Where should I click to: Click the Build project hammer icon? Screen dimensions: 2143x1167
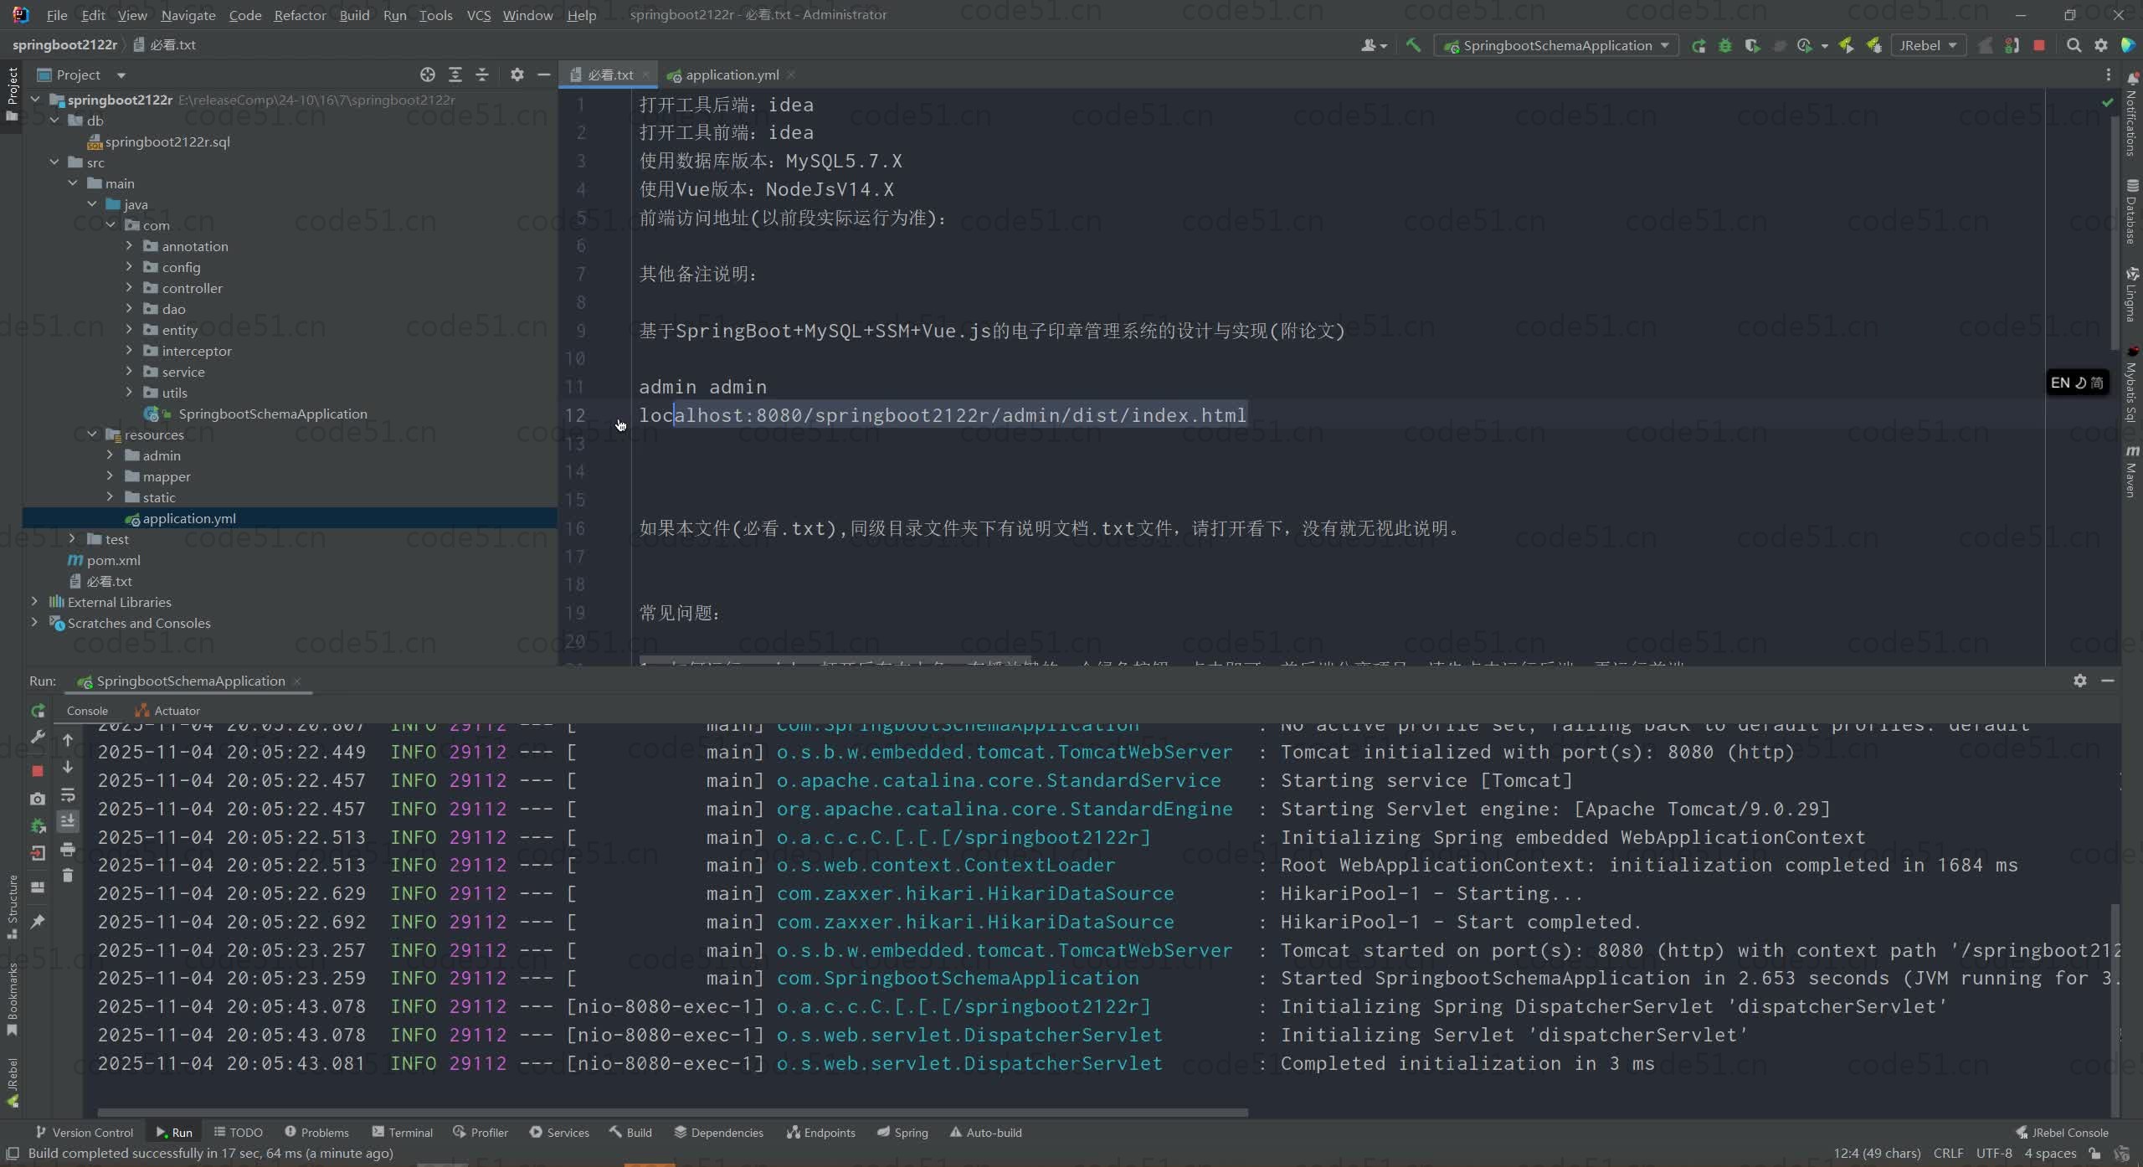point(1413,45)
